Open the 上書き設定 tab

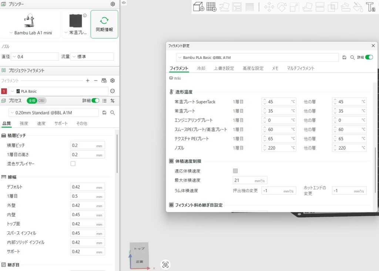pyautogui.click(x=224, y=68)
